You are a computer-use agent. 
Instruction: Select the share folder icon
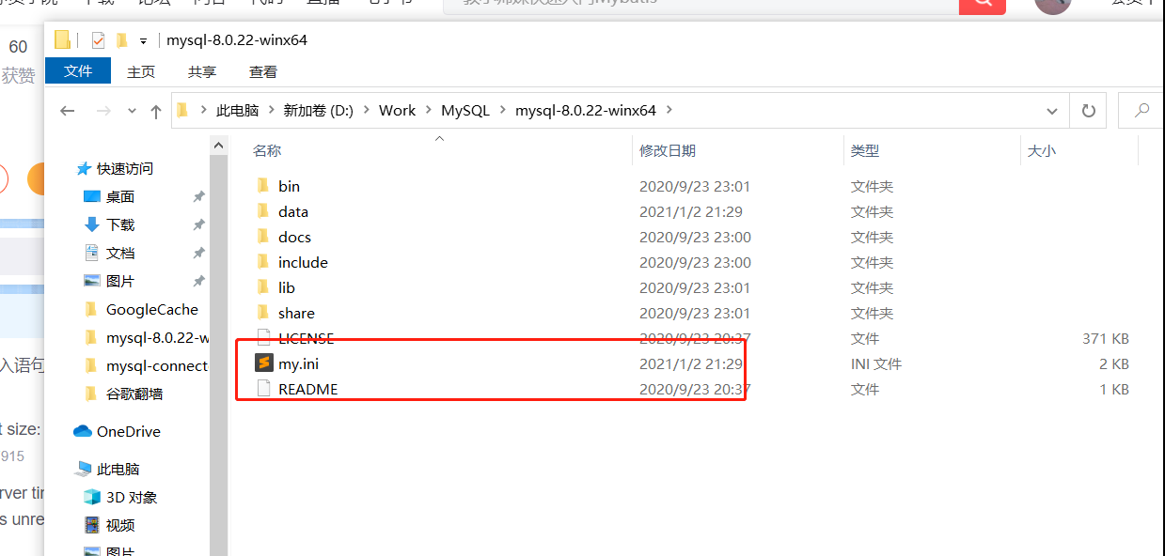263,313
